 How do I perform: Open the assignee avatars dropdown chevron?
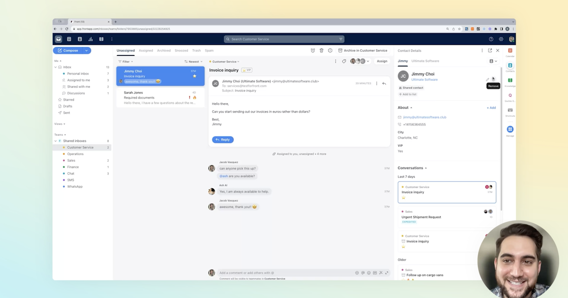tap(368, 61)
